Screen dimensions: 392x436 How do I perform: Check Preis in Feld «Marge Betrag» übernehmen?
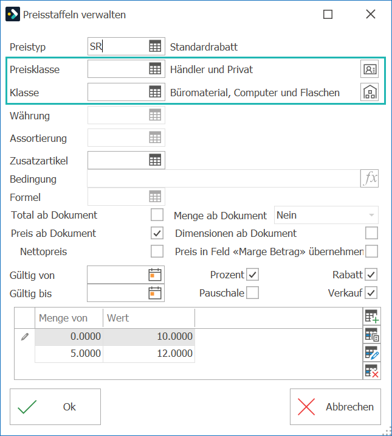pyautogui.click(x=371, y=251)
